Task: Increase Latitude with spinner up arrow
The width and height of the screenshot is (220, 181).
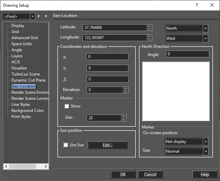Action: click(x=149, y=26)
